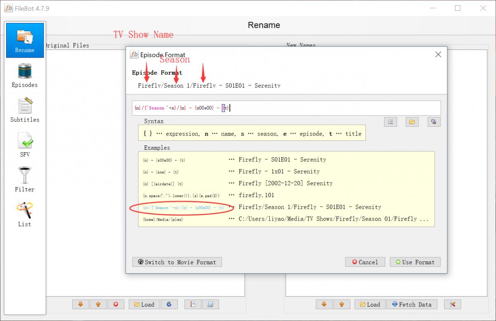Cancel the Episode Format dialog
The height and width of the screenshot is (321, 496).
click(365, 262)
